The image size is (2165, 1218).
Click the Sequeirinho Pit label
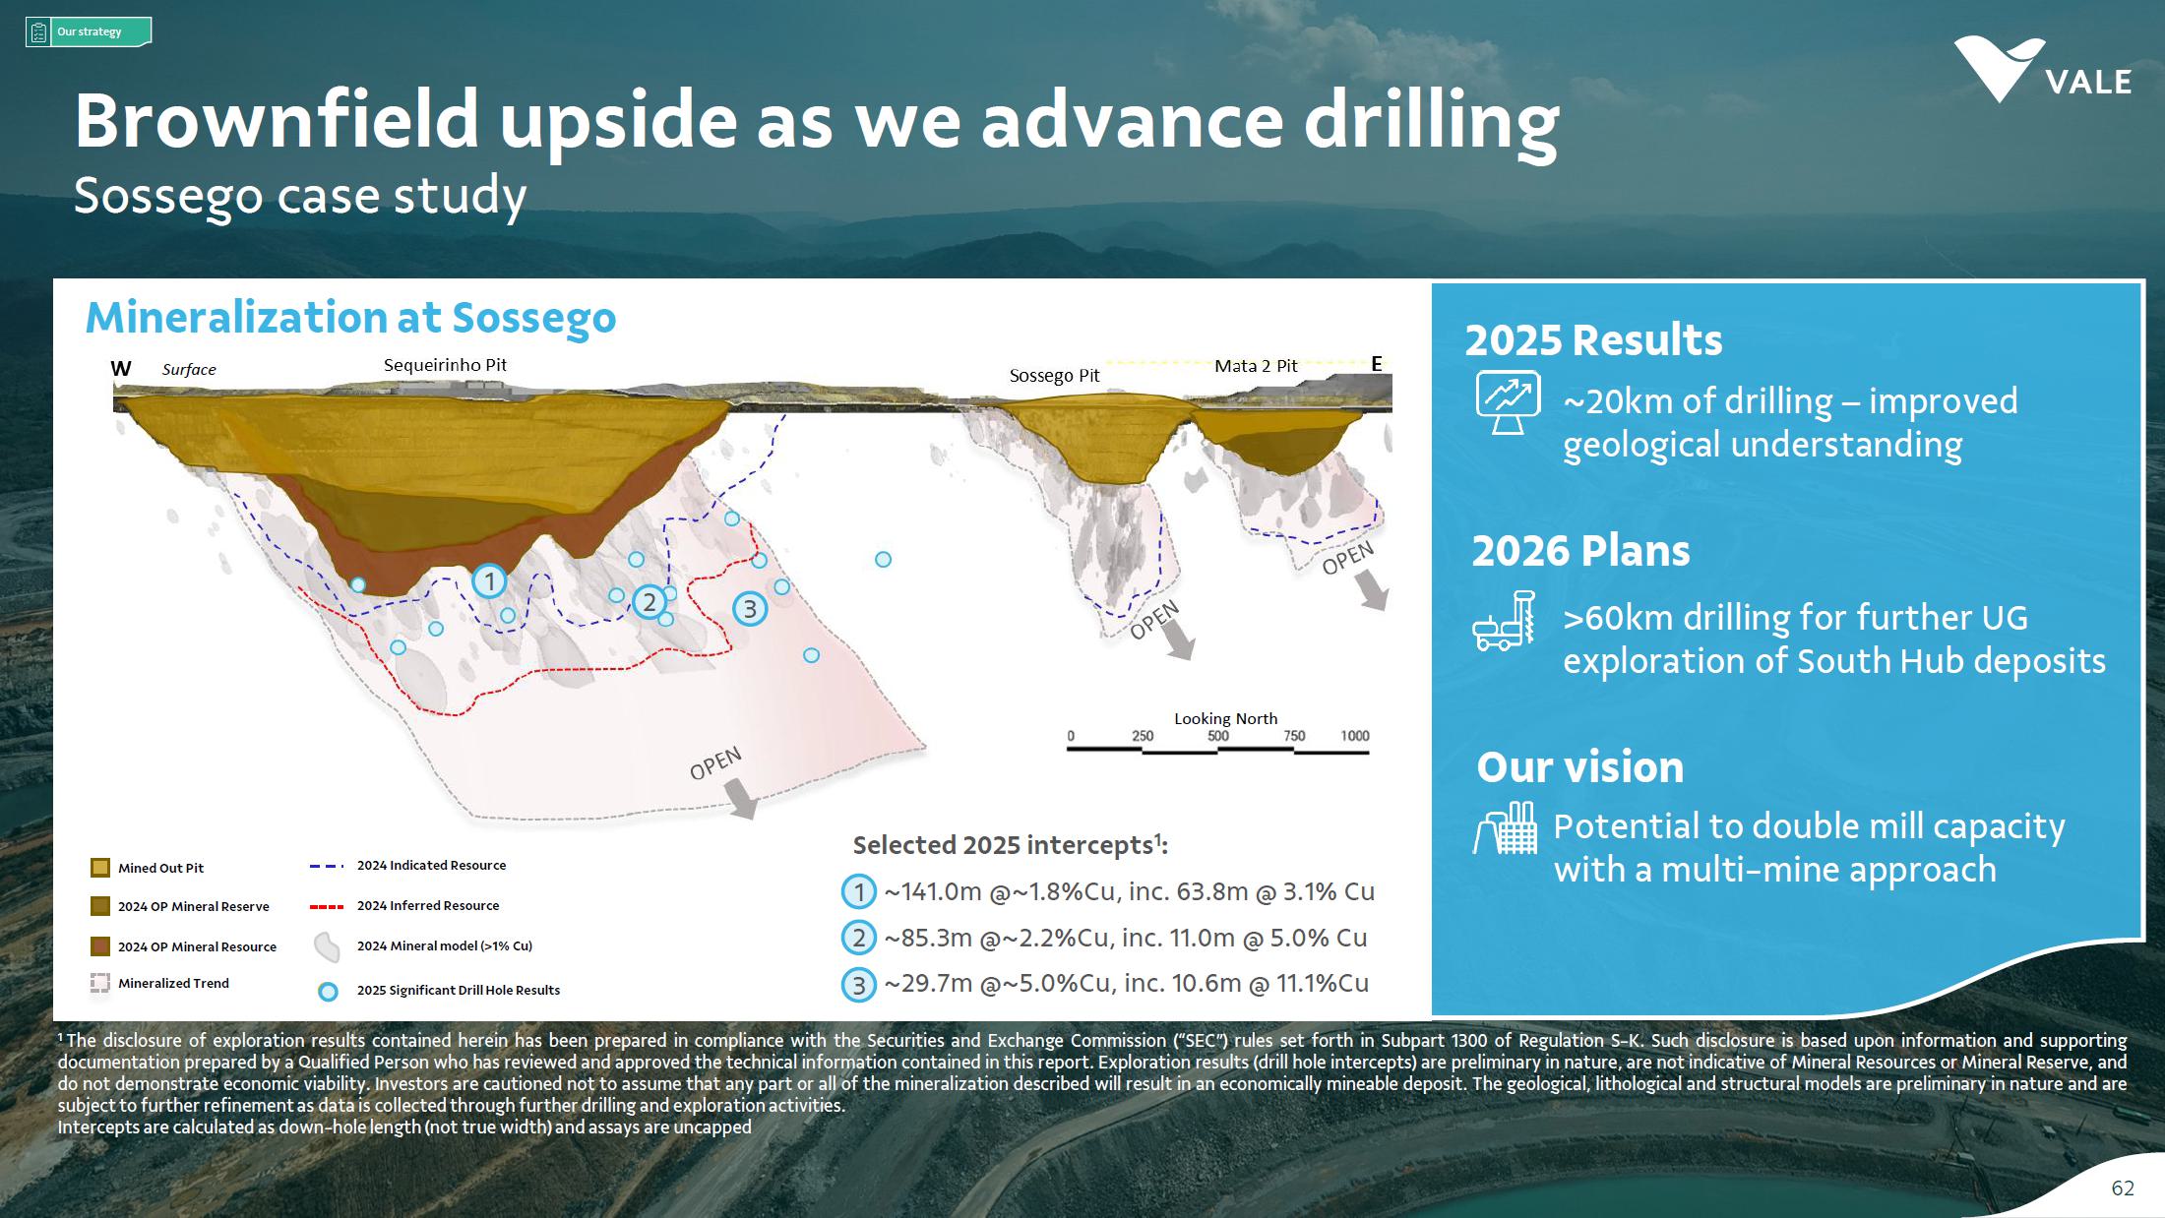(445, 365)
